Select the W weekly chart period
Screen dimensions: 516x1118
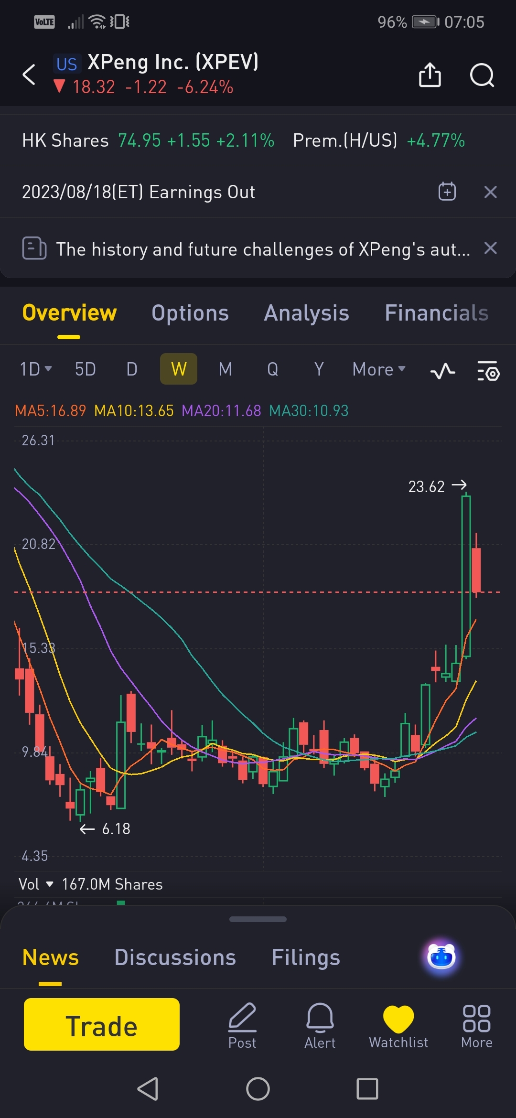(x=179, y=369)
